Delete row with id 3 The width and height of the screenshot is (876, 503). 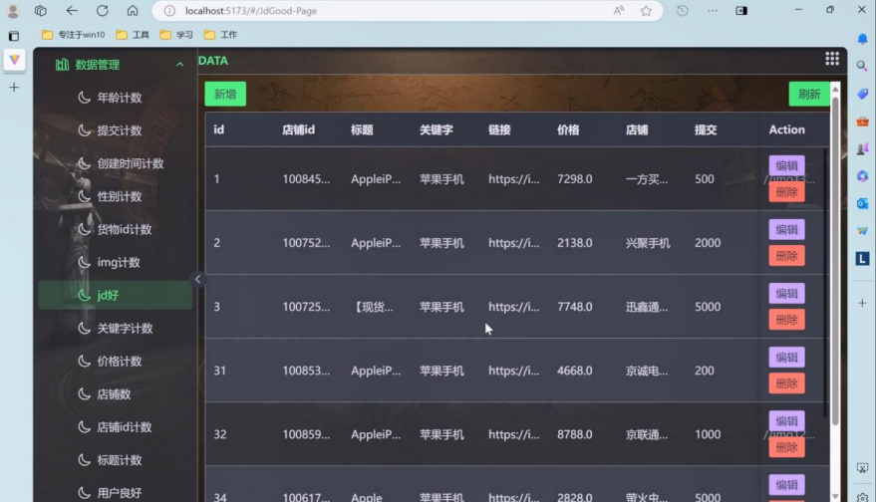tap(786, 320)
